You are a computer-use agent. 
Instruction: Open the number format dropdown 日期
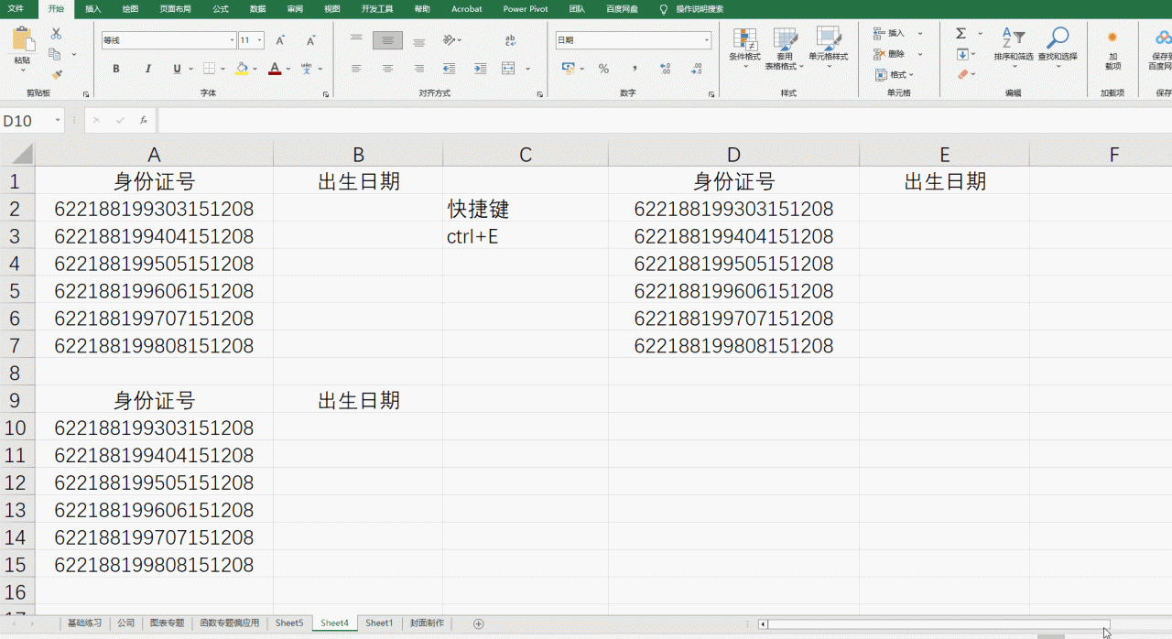pyautogui.click(x=706, y=40)
